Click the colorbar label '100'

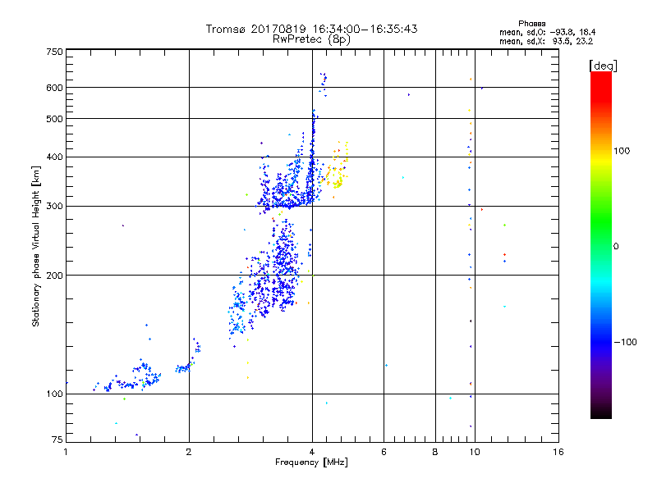pos(622,151)
